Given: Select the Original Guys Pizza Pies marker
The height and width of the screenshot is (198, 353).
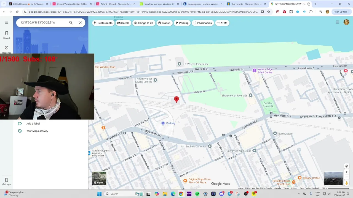Looking at the screenshot, I should click(185, 180).
